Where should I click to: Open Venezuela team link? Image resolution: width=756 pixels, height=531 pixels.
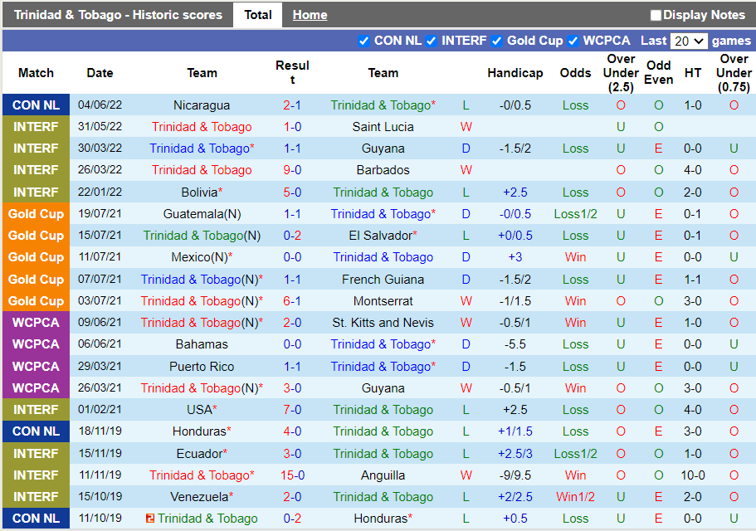point(199,497)
